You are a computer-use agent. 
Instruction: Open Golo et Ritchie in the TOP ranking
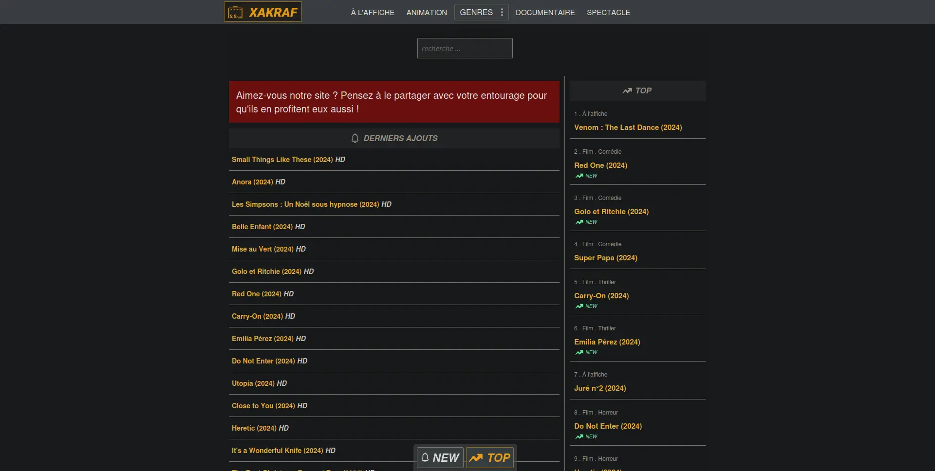point(611,212)
